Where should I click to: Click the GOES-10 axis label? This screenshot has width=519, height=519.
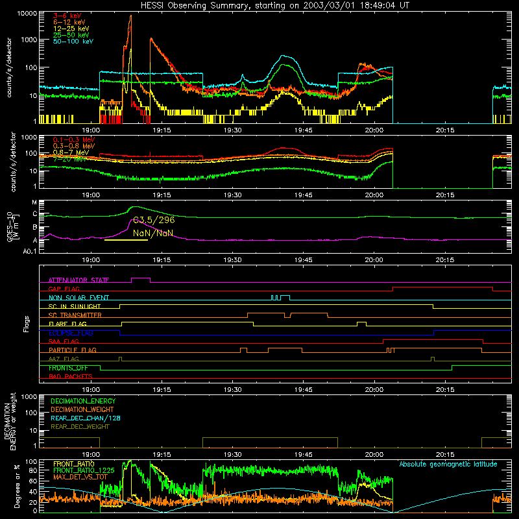tap(12, 226)
